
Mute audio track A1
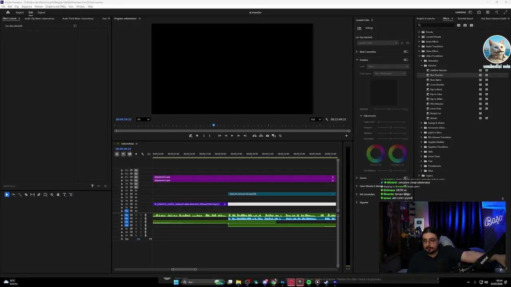click(x=136, y=215)
